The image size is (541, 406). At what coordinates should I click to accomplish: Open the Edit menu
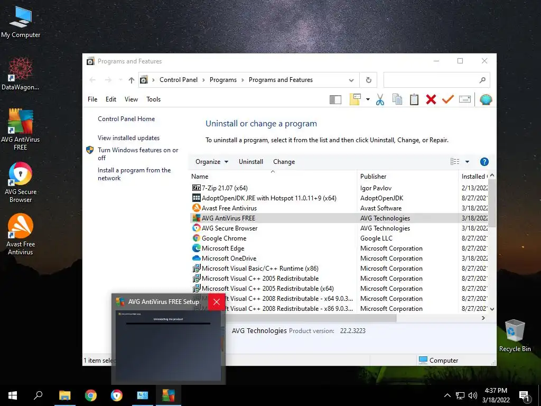coord(111,99)
